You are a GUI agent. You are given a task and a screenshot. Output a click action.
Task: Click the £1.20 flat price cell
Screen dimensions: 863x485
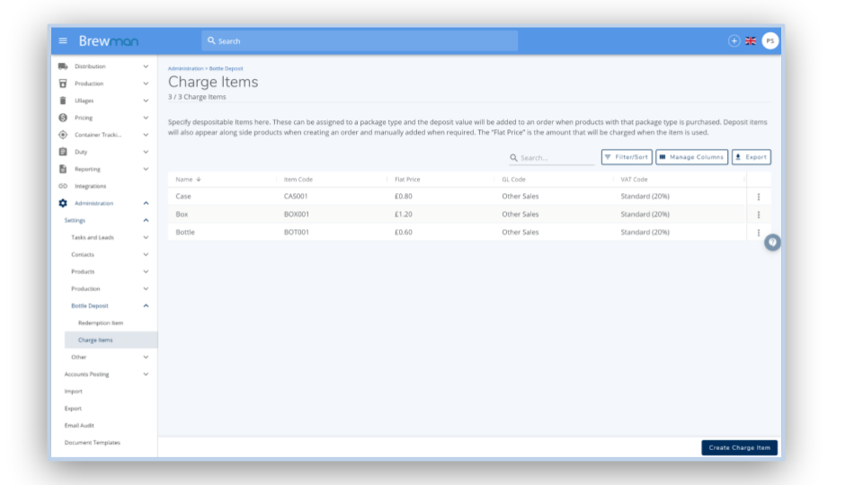tap(404, 215)
